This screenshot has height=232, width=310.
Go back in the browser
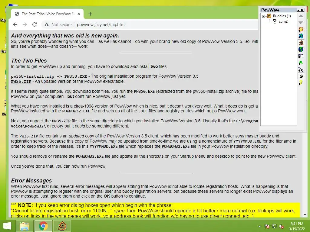point(15,24)
